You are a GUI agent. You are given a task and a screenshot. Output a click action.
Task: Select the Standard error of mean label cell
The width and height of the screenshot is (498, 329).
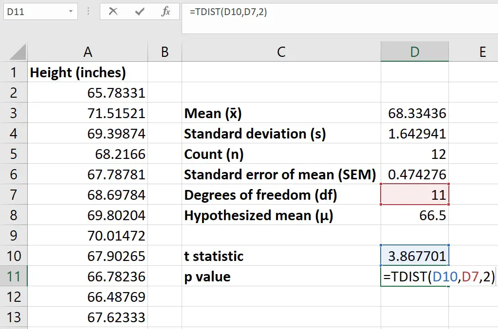tap(281, 174)
